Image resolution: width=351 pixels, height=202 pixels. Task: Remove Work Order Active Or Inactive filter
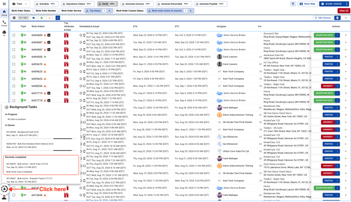[x=191, y=11]
